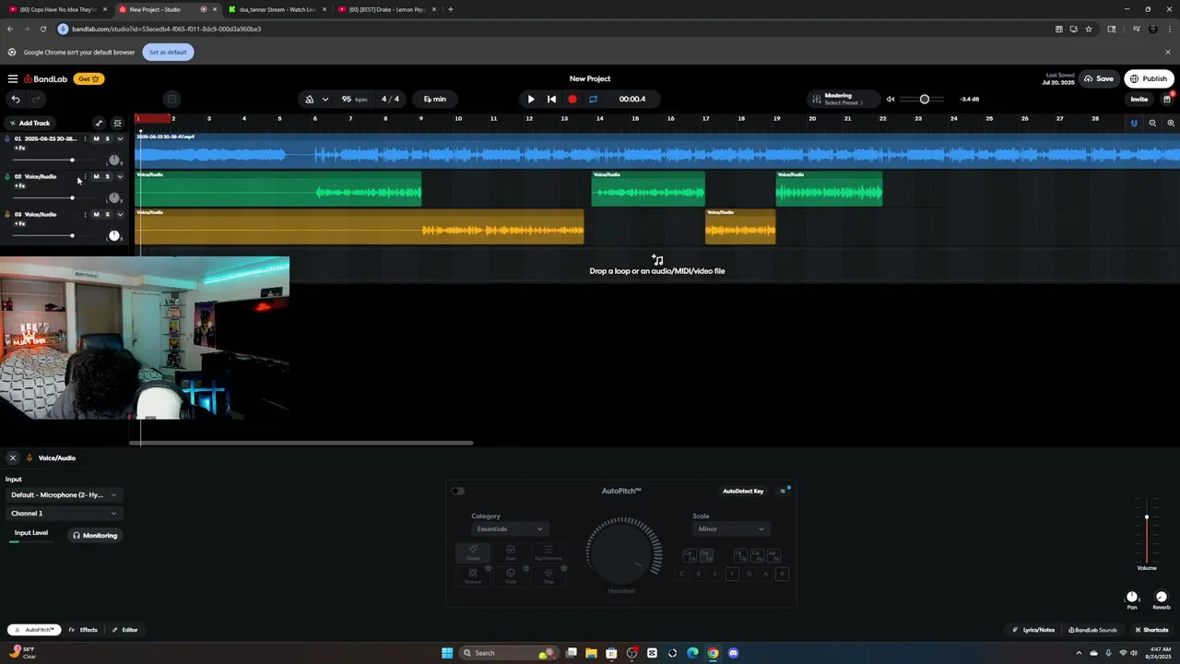Click AutoDetect Key
Screen dimensions: 1180x664
click(x=743, y=492)
